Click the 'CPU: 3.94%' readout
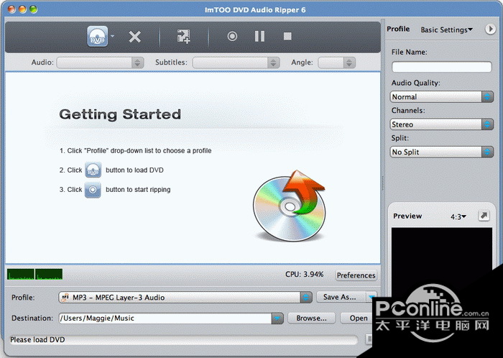The height and width of the screenshot is (358, 503). click(304, 275)
